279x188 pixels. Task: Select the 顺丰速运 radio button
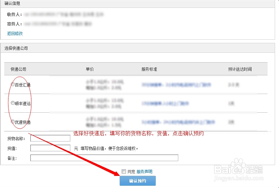coord(13,103)
